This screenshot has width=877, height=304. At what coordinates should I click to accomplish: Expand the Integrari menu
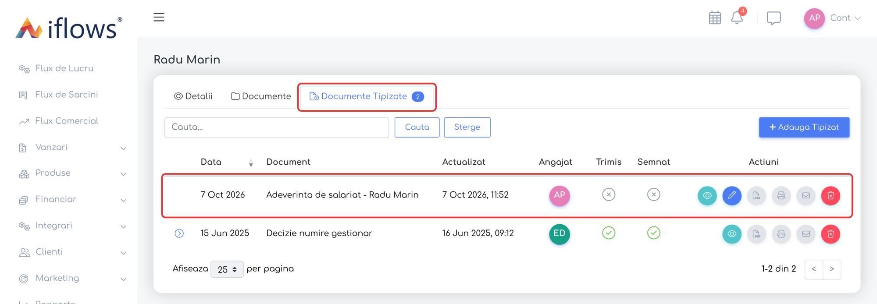[x=72, y=226]
